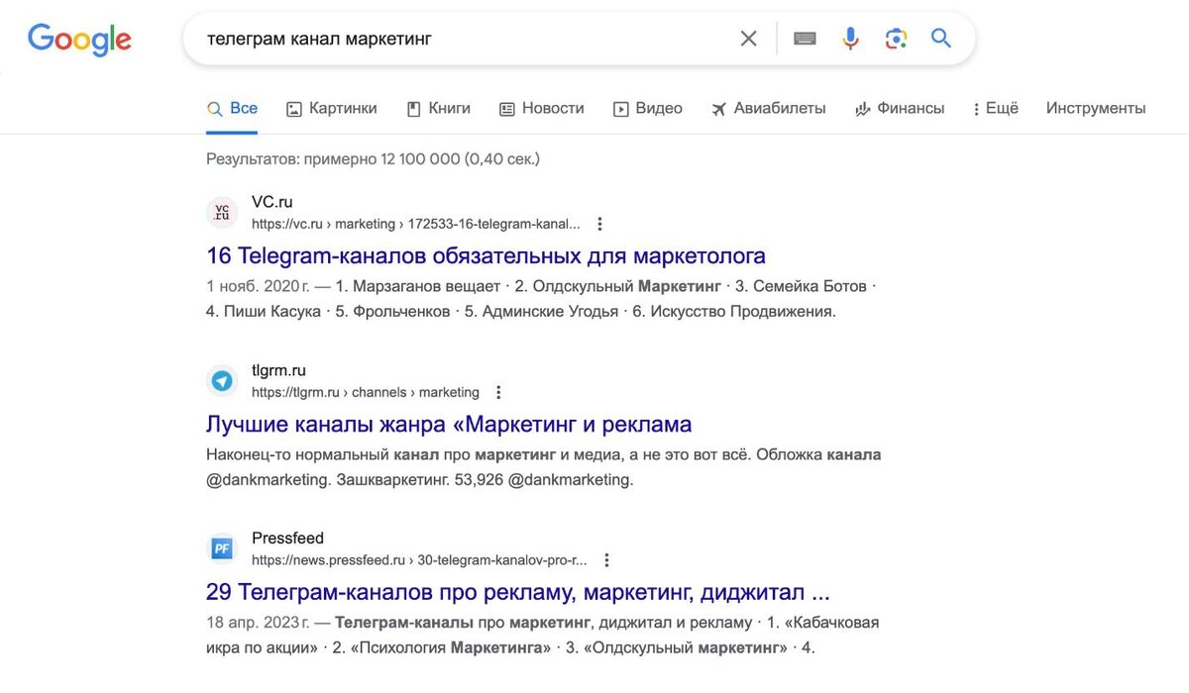The width and height of the screenshot is (1189, 693).
Task: Open the tlgrm.ru Telegram favicon
Action: 222,381
